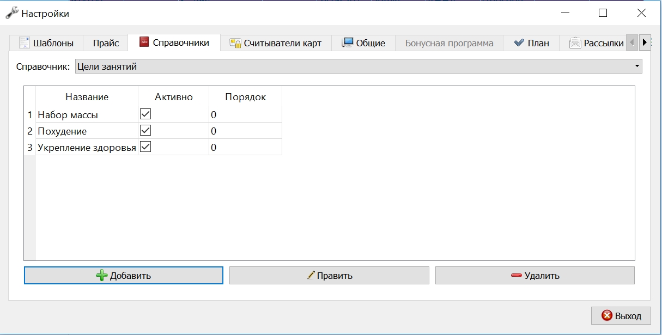Click the wrench icon in title bar
This screenshot has height=335, width=662.
tap(11, 13)
